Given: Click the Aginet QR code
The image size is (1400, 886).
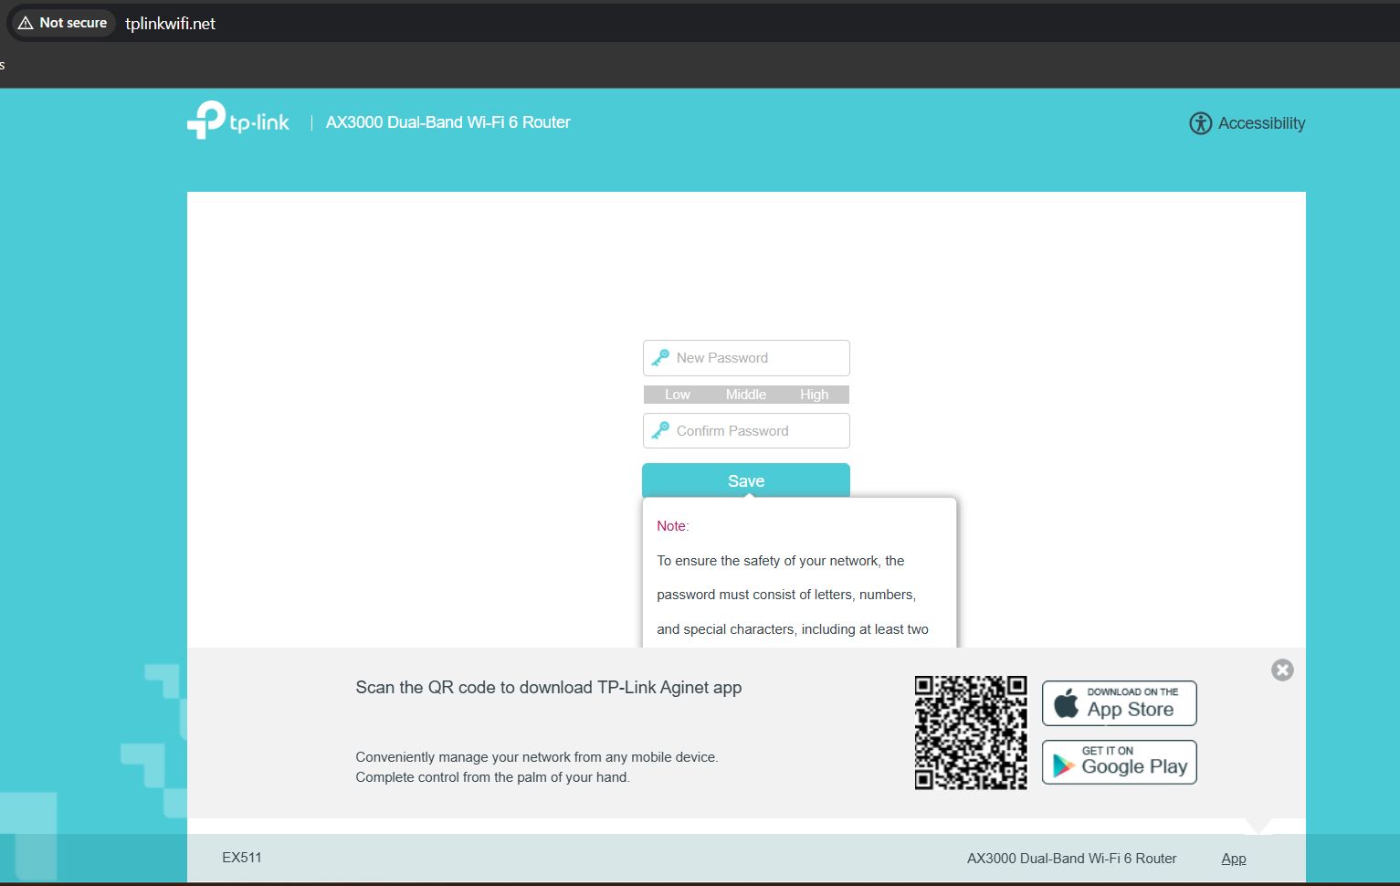Looking at the screenshot, I should (x=970, y=732).
